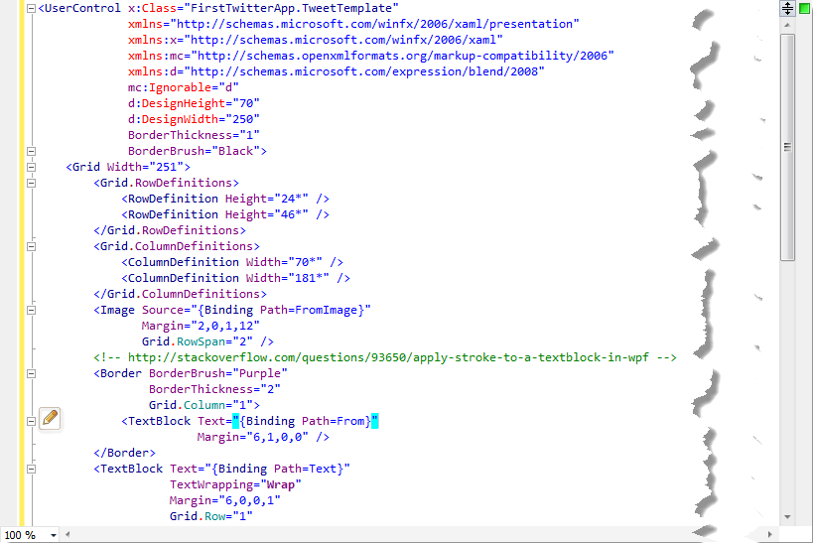
Task: Click the TextWrapping="Wrap" attribute
Action: pyautogui.click(x=235, y=484)
